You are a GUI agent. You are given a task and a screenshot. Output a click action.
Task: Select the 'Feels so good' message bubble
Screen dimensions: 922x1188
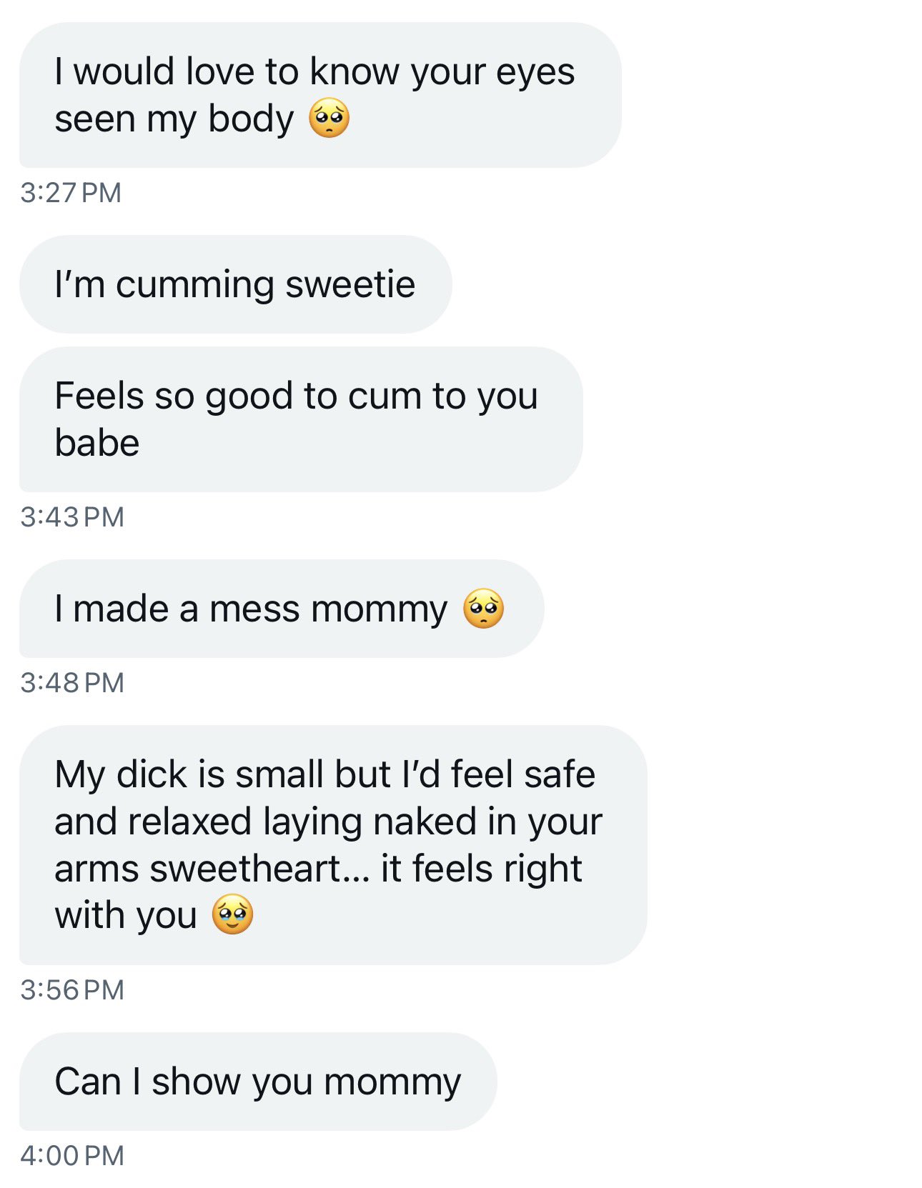(301, 419)
